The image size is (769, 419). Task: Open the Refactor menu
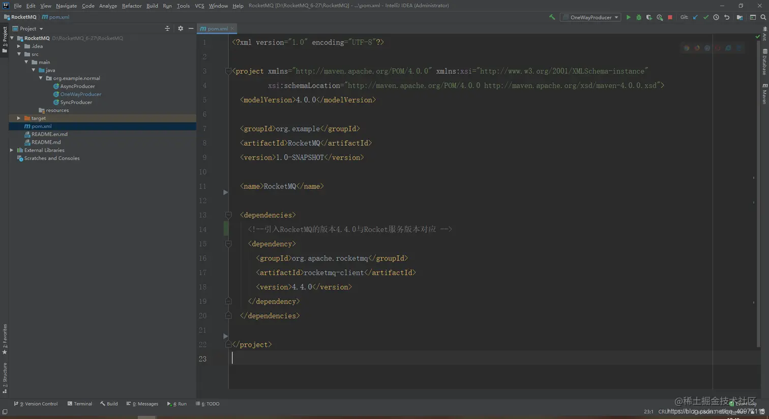pos(131,6)
